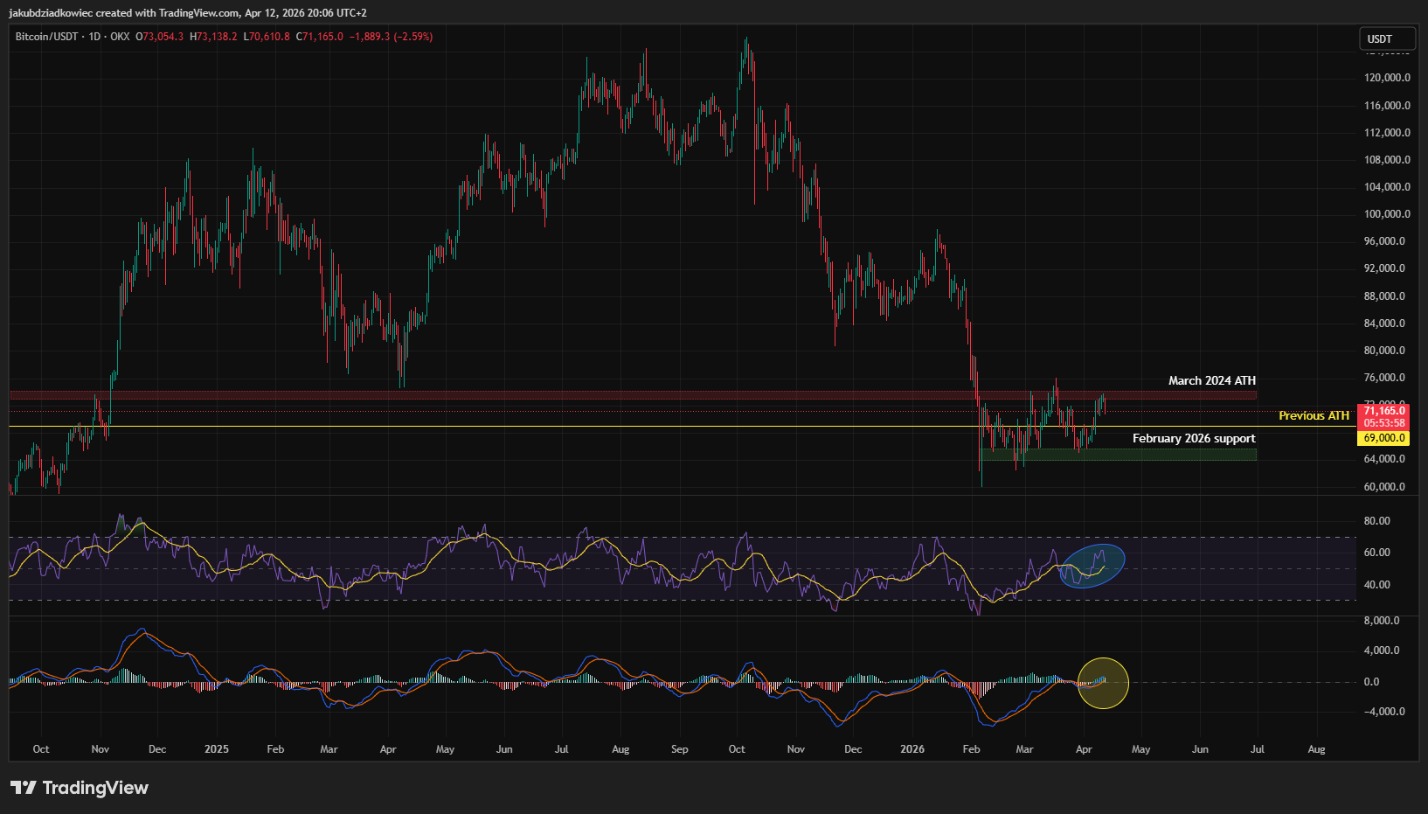Click the TradingView logo icon
This screenshot has width=1428, height=814.
(x=24, y=788)
